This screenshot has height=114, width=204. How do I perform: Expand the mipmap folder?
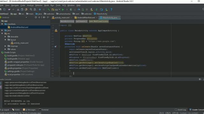click(x=5, y=46)
